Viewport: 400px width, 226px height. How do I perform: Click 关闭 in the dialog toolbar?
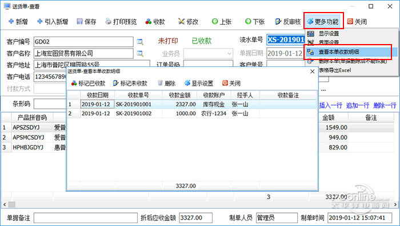coord(231,84)
